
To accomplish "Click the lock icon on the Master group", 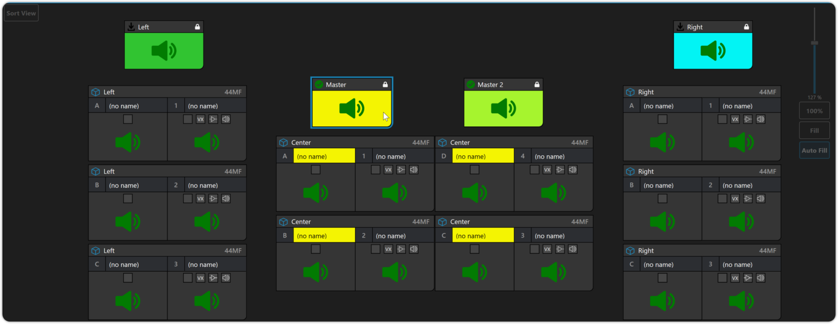I will click(385, 84).
